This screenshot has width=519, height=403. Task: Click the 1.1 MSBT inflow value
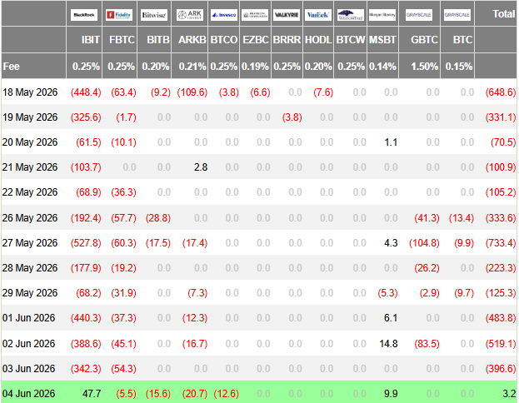click(x=391, y=142)
